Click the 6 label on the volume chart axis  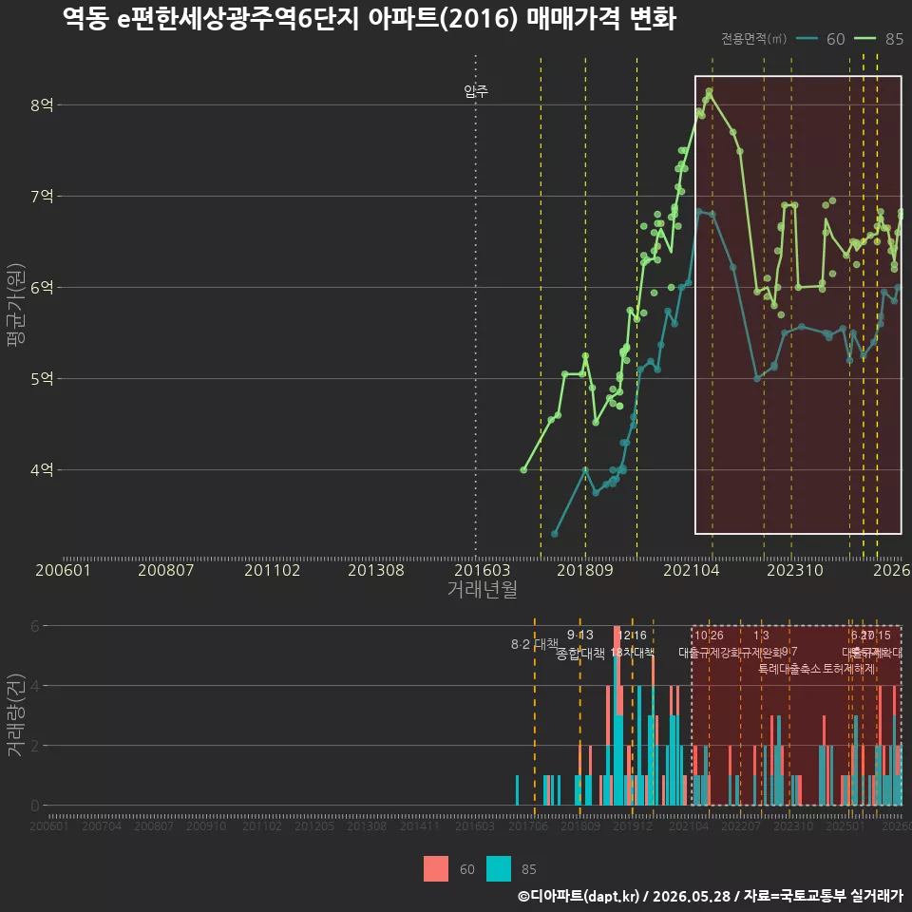point(35,626)
